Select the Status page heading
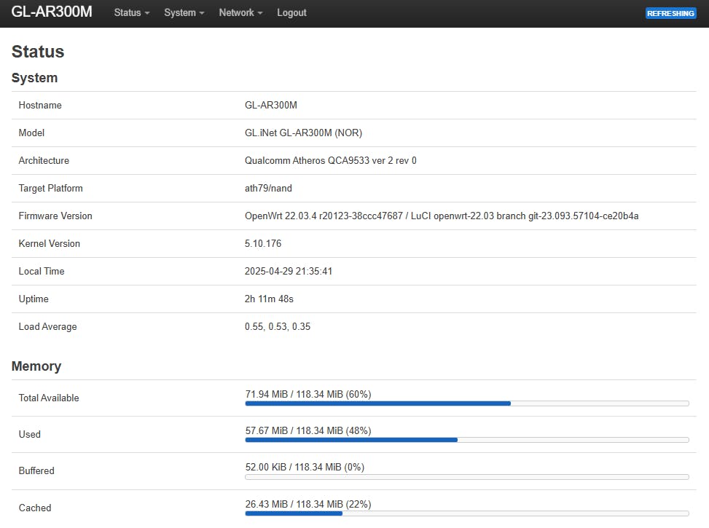This screenshot has width=709, height=528. pyautogui.click(x=37, y=52)
